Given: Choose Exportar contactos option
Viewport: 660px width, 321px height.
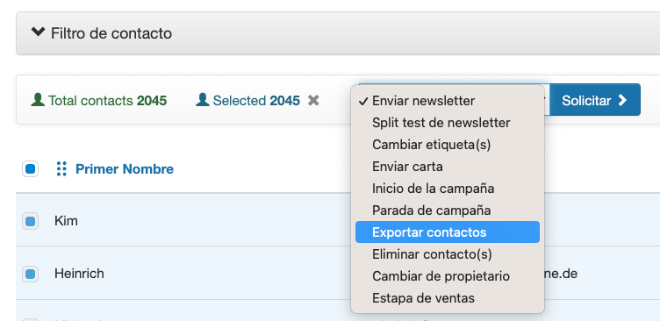Looking at the screenshot, I should pyautogui.click(x=448, y=232).
